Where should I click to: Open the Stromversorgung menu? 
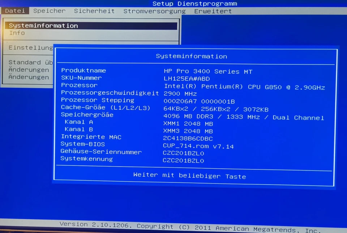[154, 11]
